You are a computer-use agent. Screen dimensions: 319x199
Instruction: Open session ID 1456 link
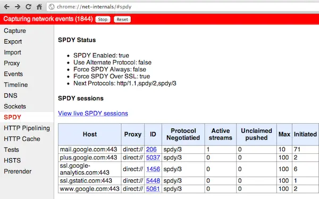pyautogui.click(x=153, y=169)
